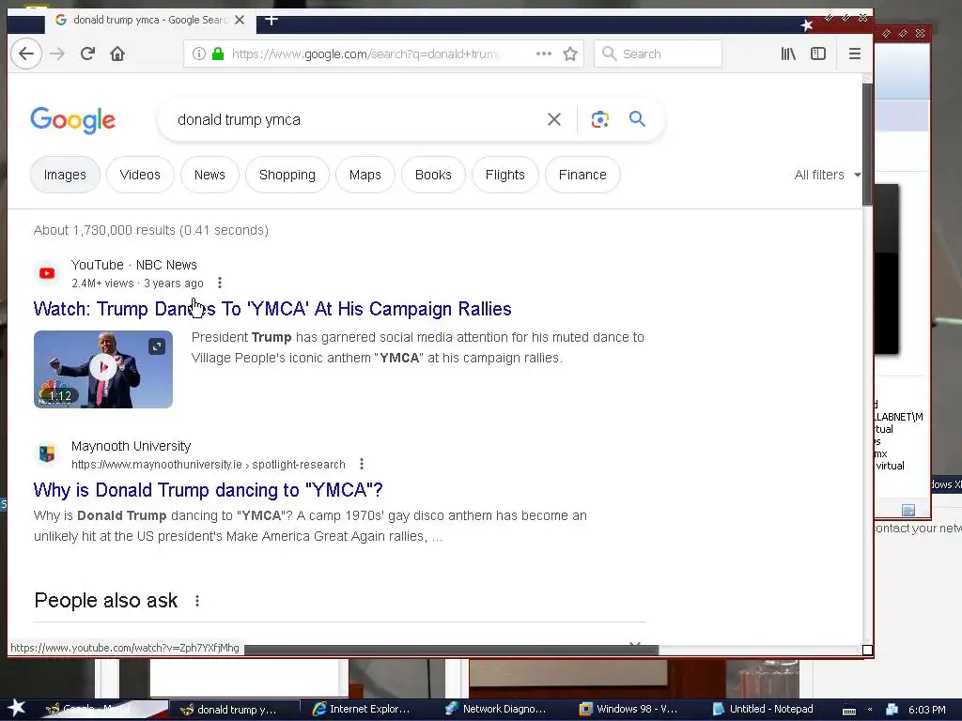Click the Maynooth University favicon

click(47, 454)
